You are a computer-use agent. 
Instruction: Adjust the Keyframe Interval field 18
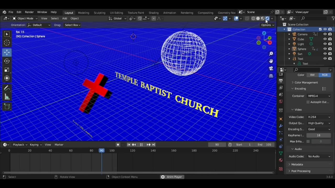[x=319, y=136]
